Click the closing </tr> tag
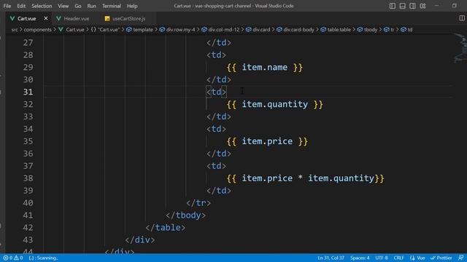467x262 pixels. (x=198, y=203)
